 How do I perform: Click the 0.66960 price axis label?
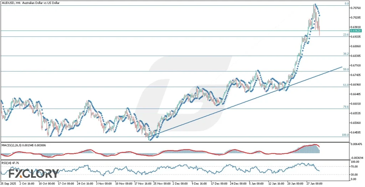[x=356, y=85]
